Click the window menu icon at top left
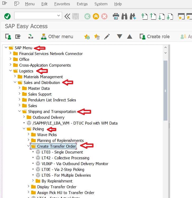The image size is (192, 198). (4, 3)
